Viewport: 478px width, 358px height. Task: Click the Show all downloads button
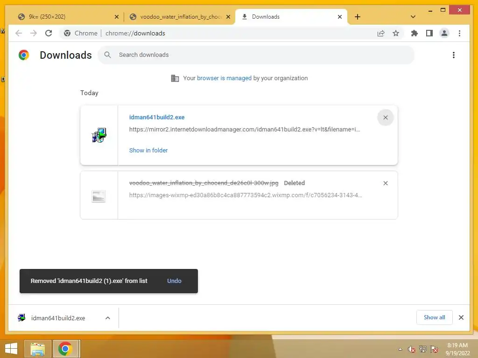(435, 317)
